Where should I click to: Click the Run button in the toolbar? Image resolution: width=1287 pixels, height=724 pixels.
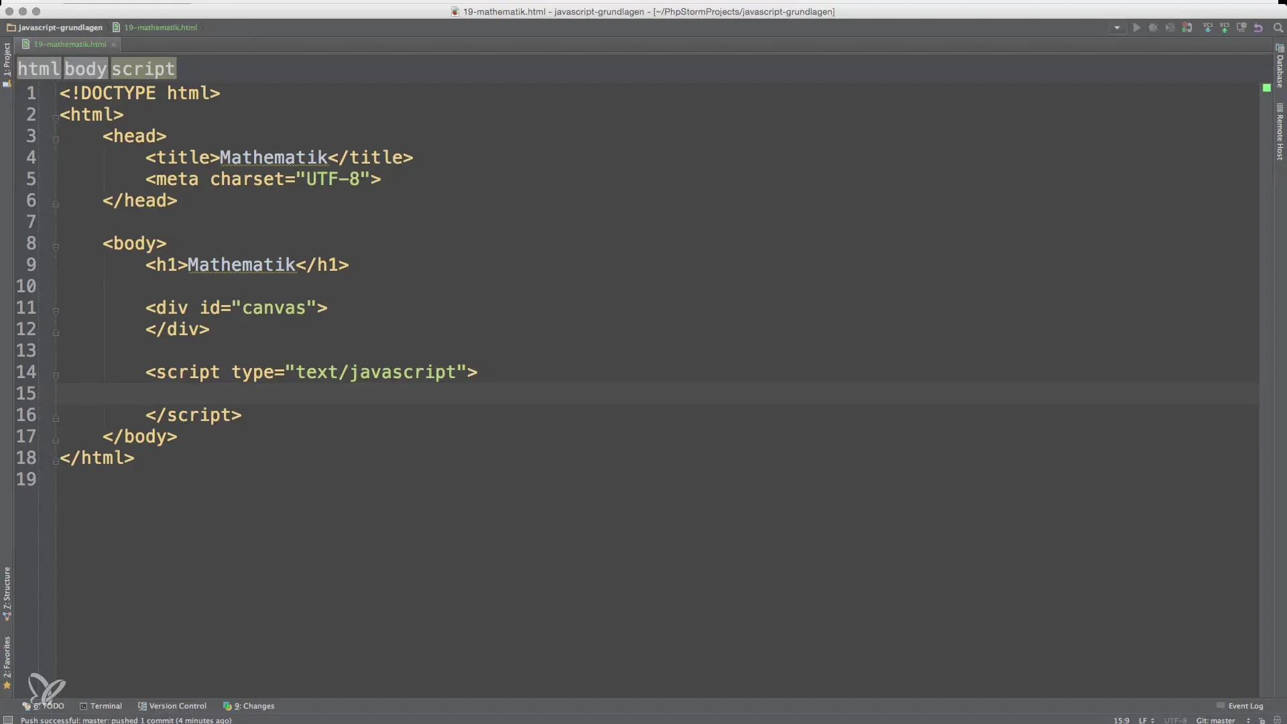[x=1136, y=27]
